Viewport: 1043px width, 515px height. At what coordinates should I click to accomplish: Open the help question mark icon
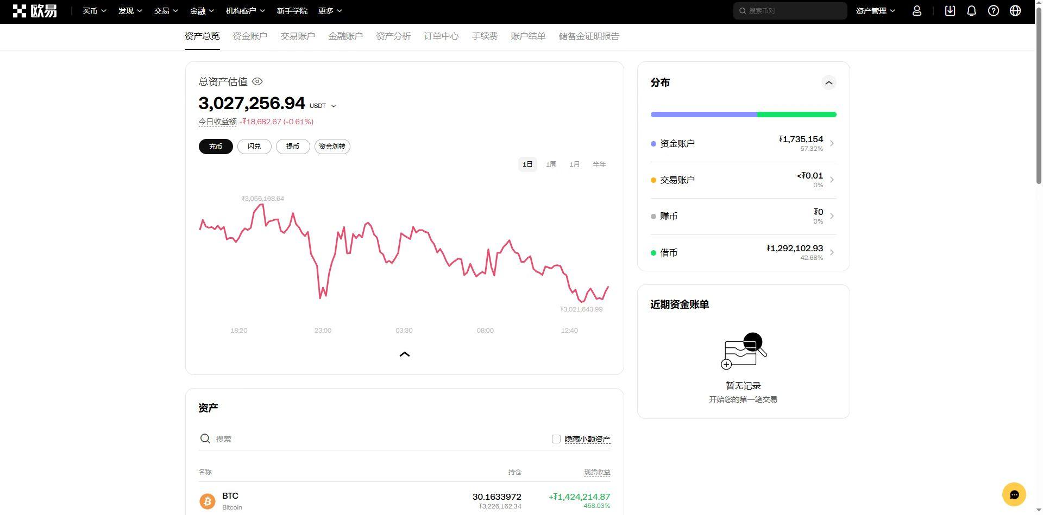click(x=993, y=11)
